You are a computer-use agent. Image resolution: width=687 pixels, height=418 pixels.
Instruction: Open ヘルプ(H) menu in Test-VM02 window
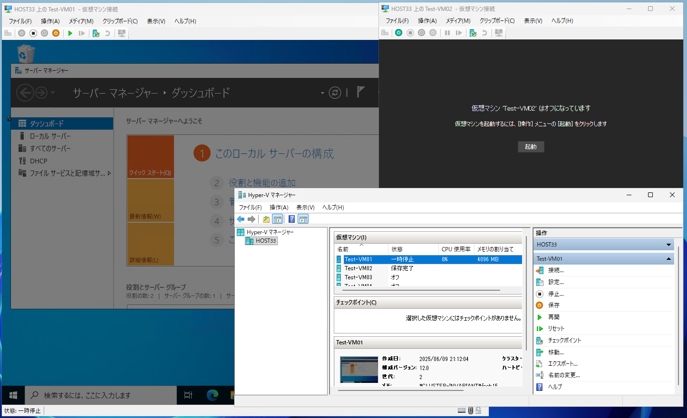click(x=562, y=21)
